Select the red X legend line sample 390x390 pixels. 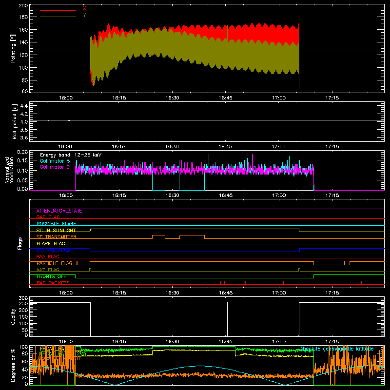(x=58, y=10)
